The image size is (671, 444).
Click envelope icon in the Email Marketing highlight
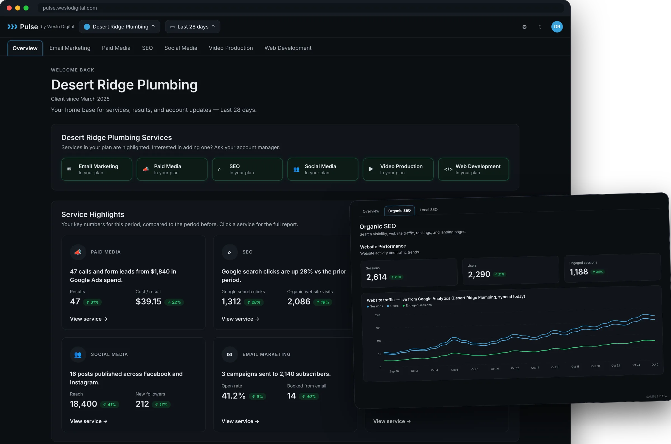point(229,355)
